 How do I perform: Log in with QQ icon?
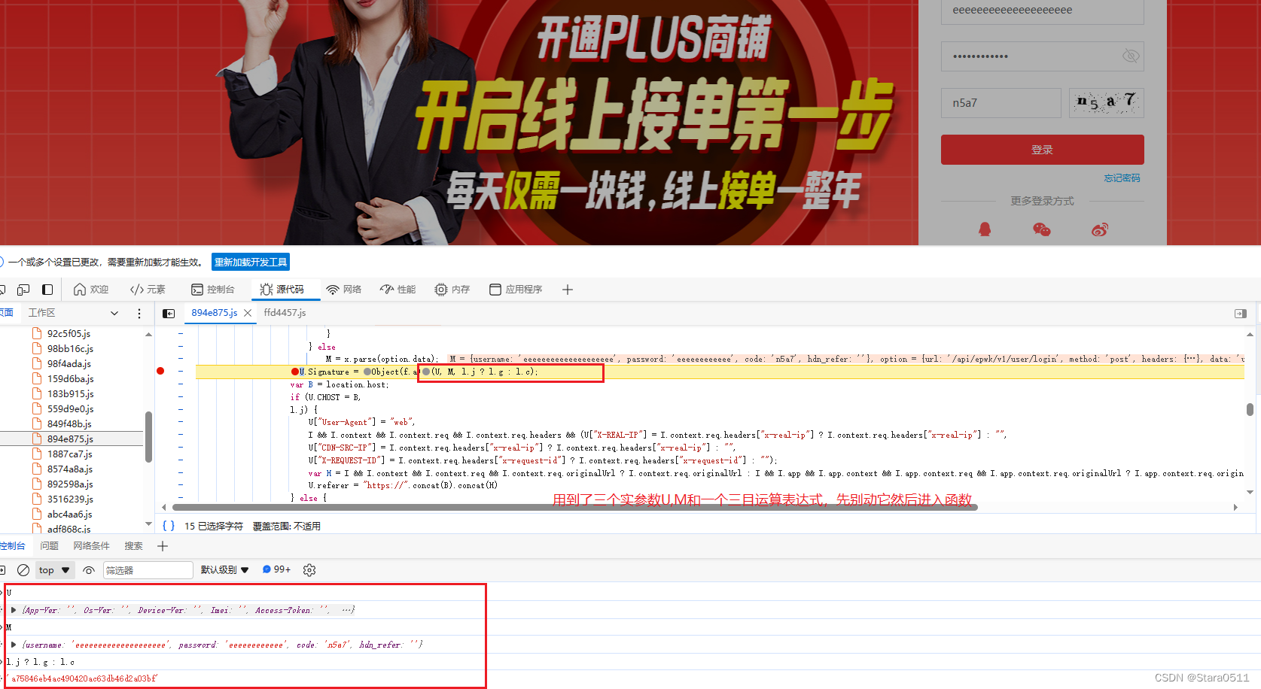[x=985, y=229]
